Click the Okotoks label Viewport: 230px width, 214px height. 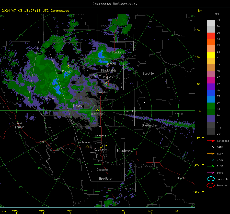click(102, 170)
